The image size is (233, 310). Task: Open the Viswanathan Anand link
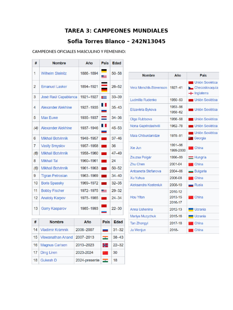coord(56,237)
